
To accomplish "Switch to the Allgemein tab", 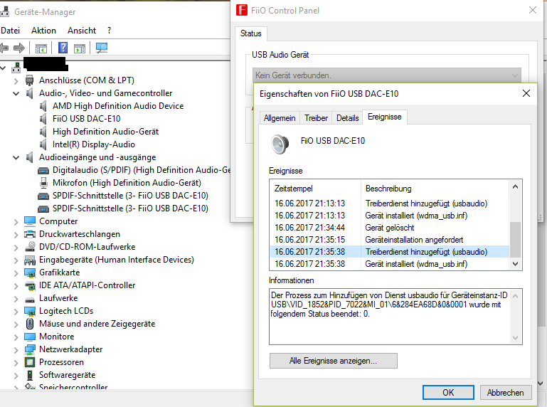I will tap(280, 118).
